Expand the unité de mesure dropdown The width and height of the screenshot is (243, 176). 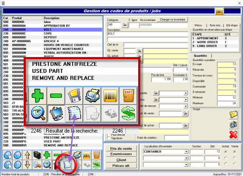point(186,106)
